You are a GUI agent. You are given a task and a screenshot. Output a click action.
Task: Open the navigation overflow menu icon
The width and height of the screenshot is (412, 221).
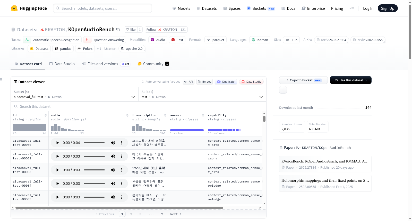click(x=351, y=8)
